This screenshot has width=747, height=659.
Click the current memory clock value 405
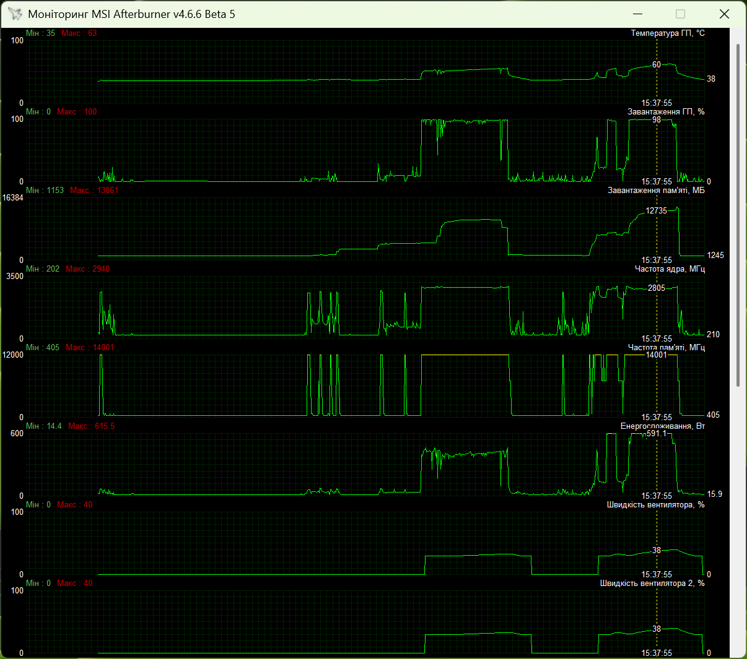[713, 415]
